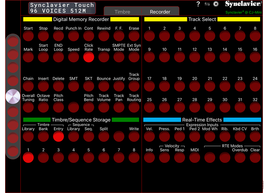Select track 13 in Track Select
268x193 pixels.
tap(210, 57)
